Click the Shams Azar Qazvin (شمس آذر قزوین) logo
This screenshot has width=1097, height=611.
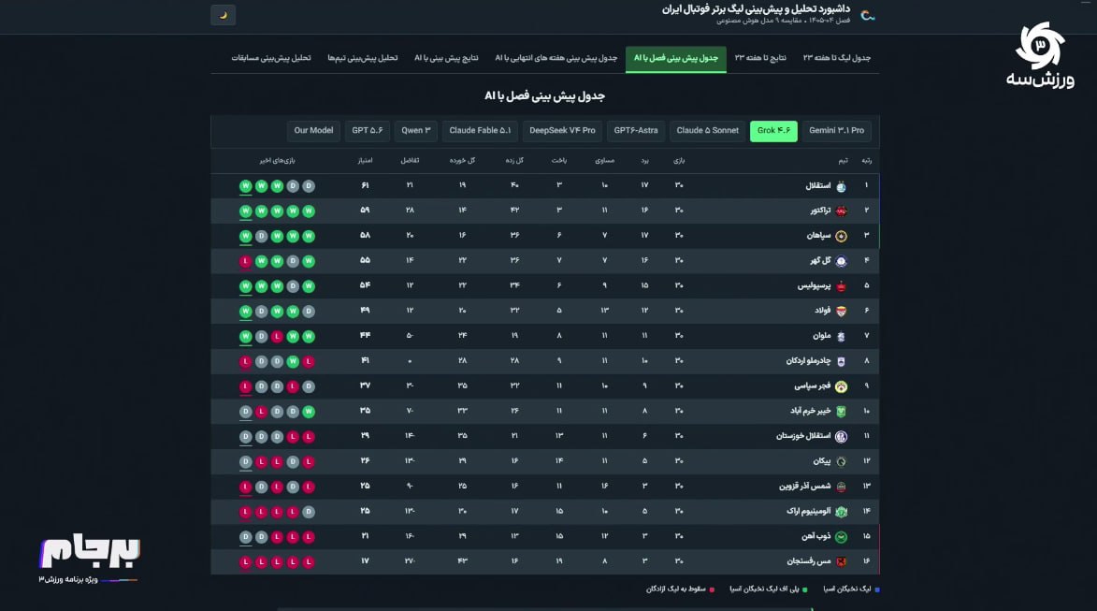(x=841, y=487)
